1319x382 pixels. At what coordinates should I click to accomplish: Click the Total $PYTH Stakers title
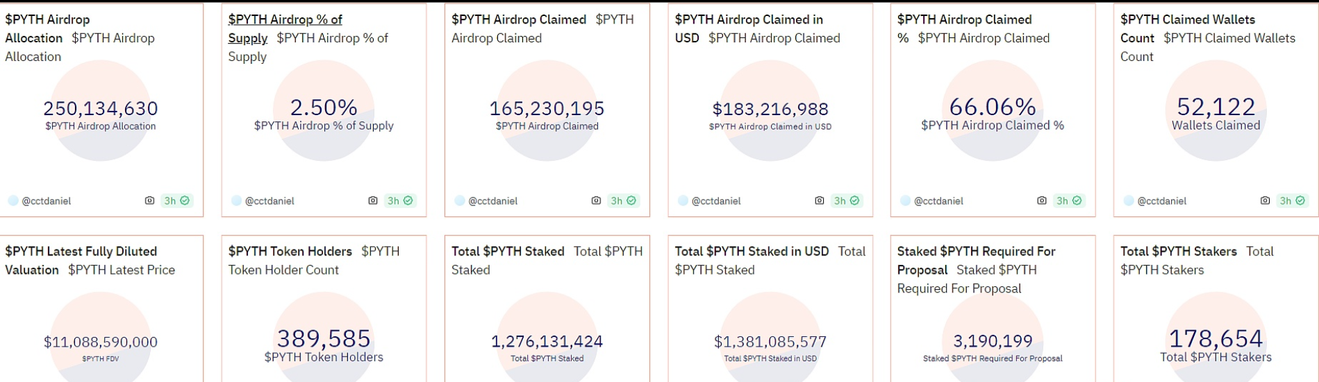click(1178, 252)
